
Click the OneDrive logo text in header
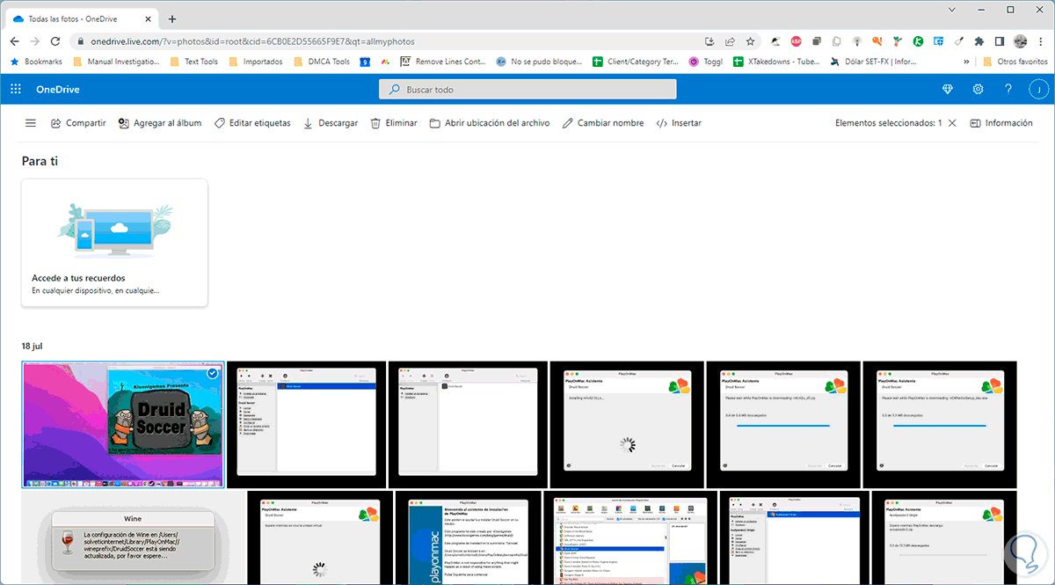[x=57, y=90]
